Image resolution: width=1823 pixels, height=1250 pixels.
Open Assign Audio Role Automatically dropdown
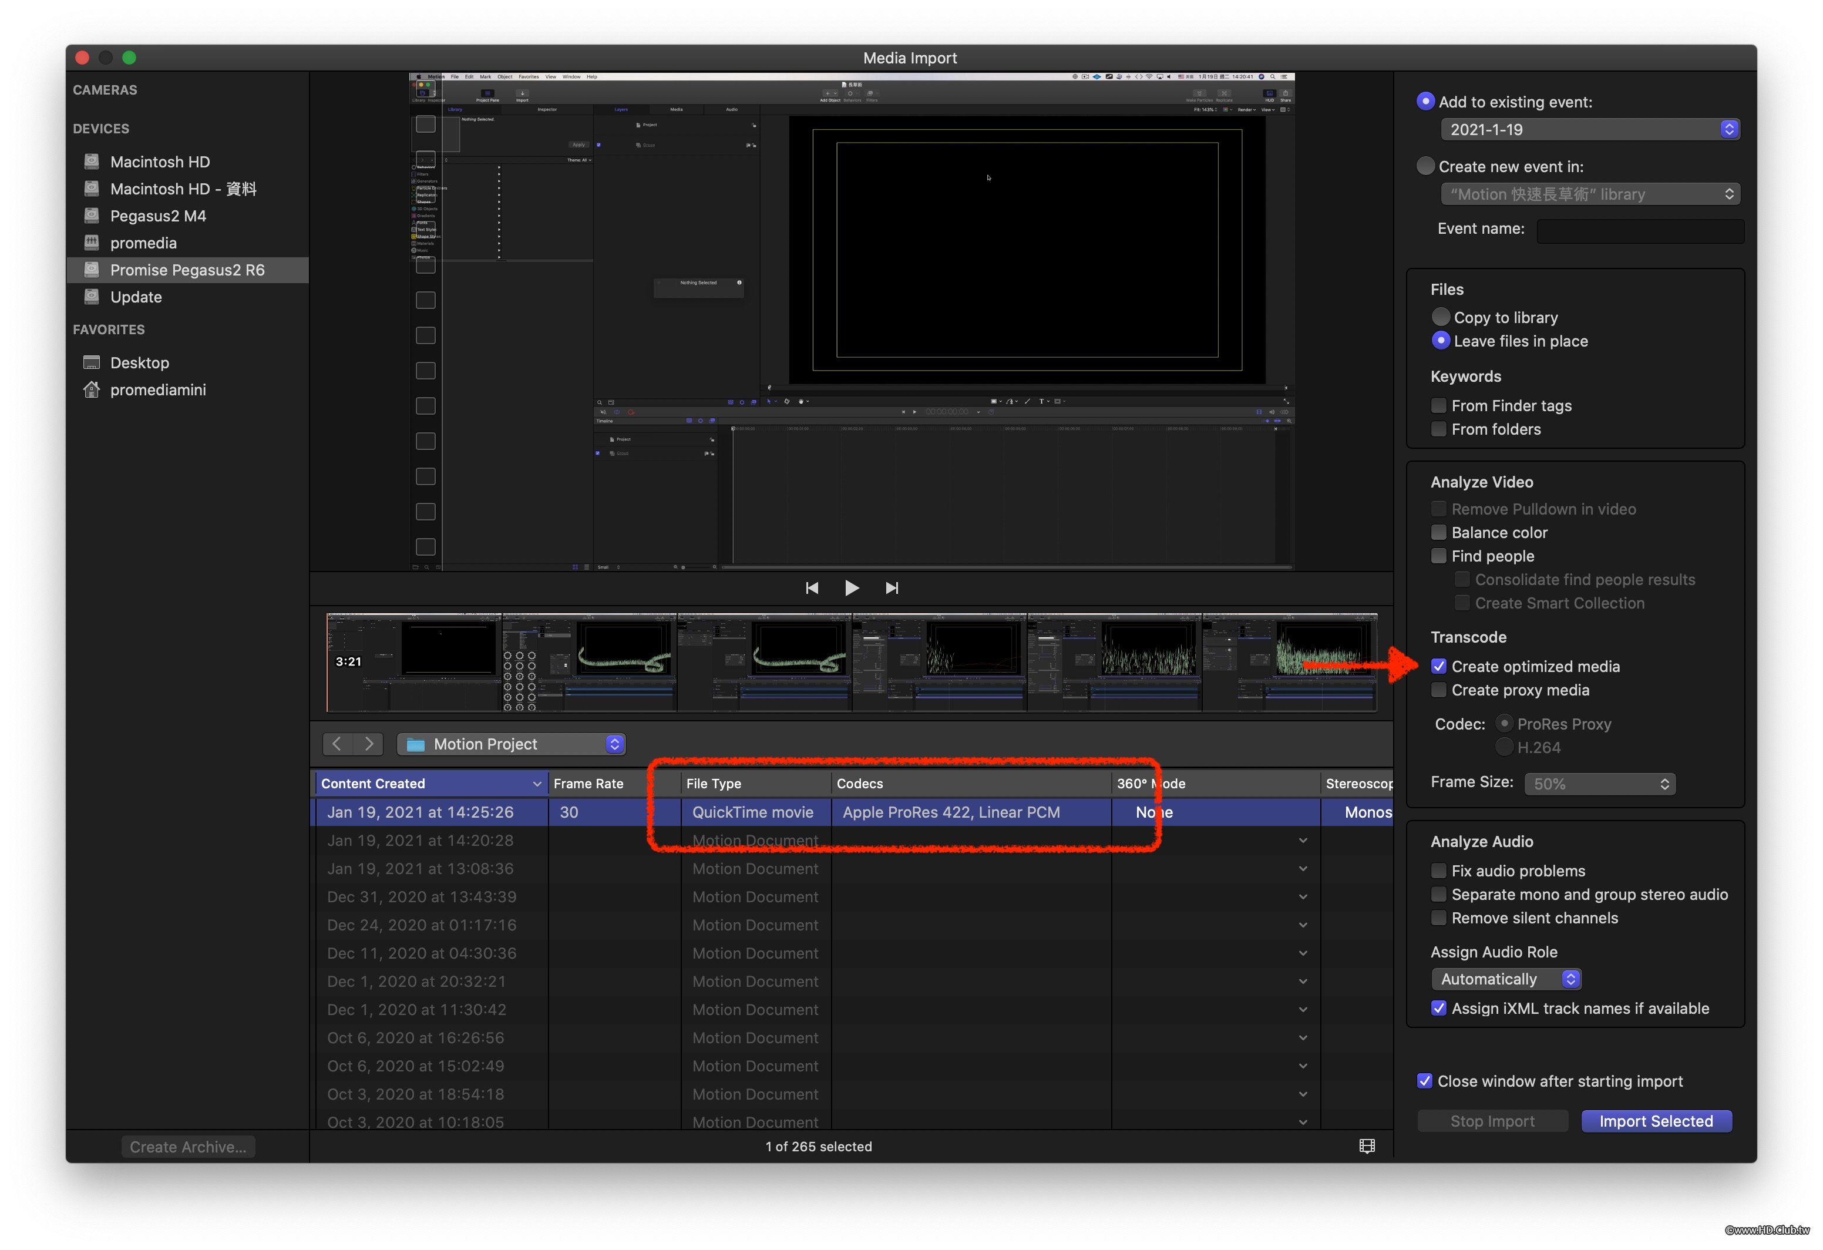(1505, 979)
